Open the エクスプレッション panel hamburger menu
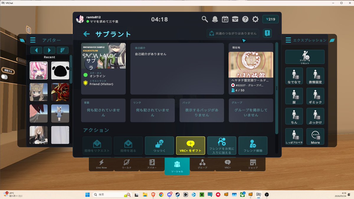354x199 pixels. [288, 40]
